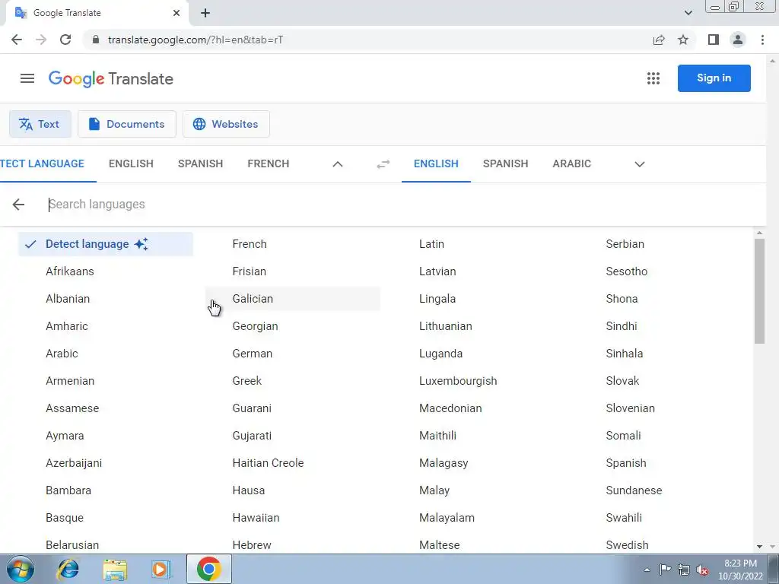Share this page from the address bar
Screen dimensions: 779x584
[x=659, y=40]
